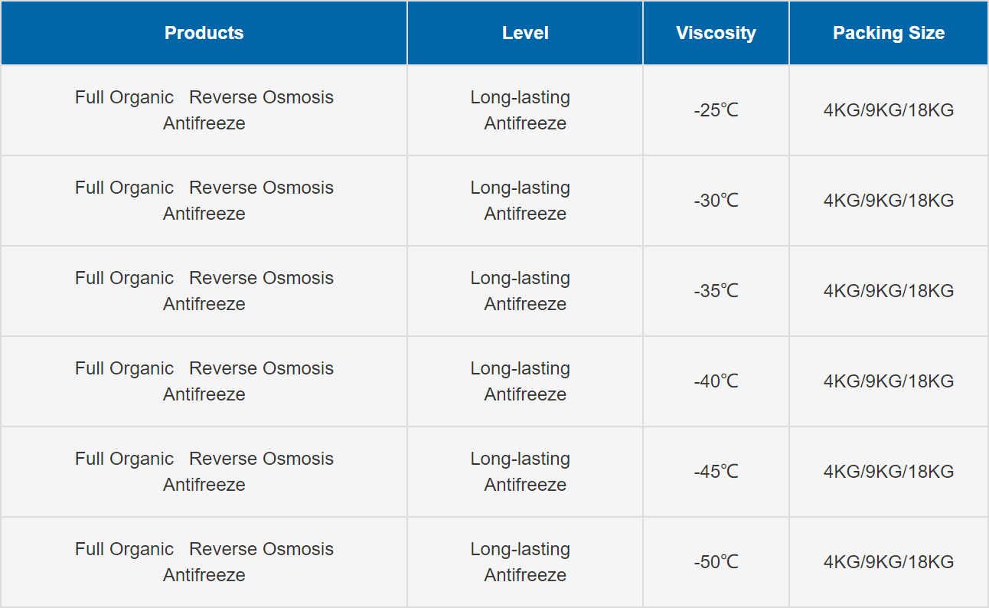
Task: Select the -25℃ viscosity cell
Action: 716,110
